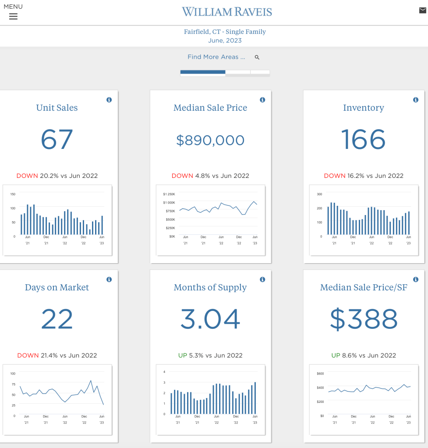The width and height of the screenshot is (428, 448).
Task: Select the middle white tab segment
Action: (238, 72)
